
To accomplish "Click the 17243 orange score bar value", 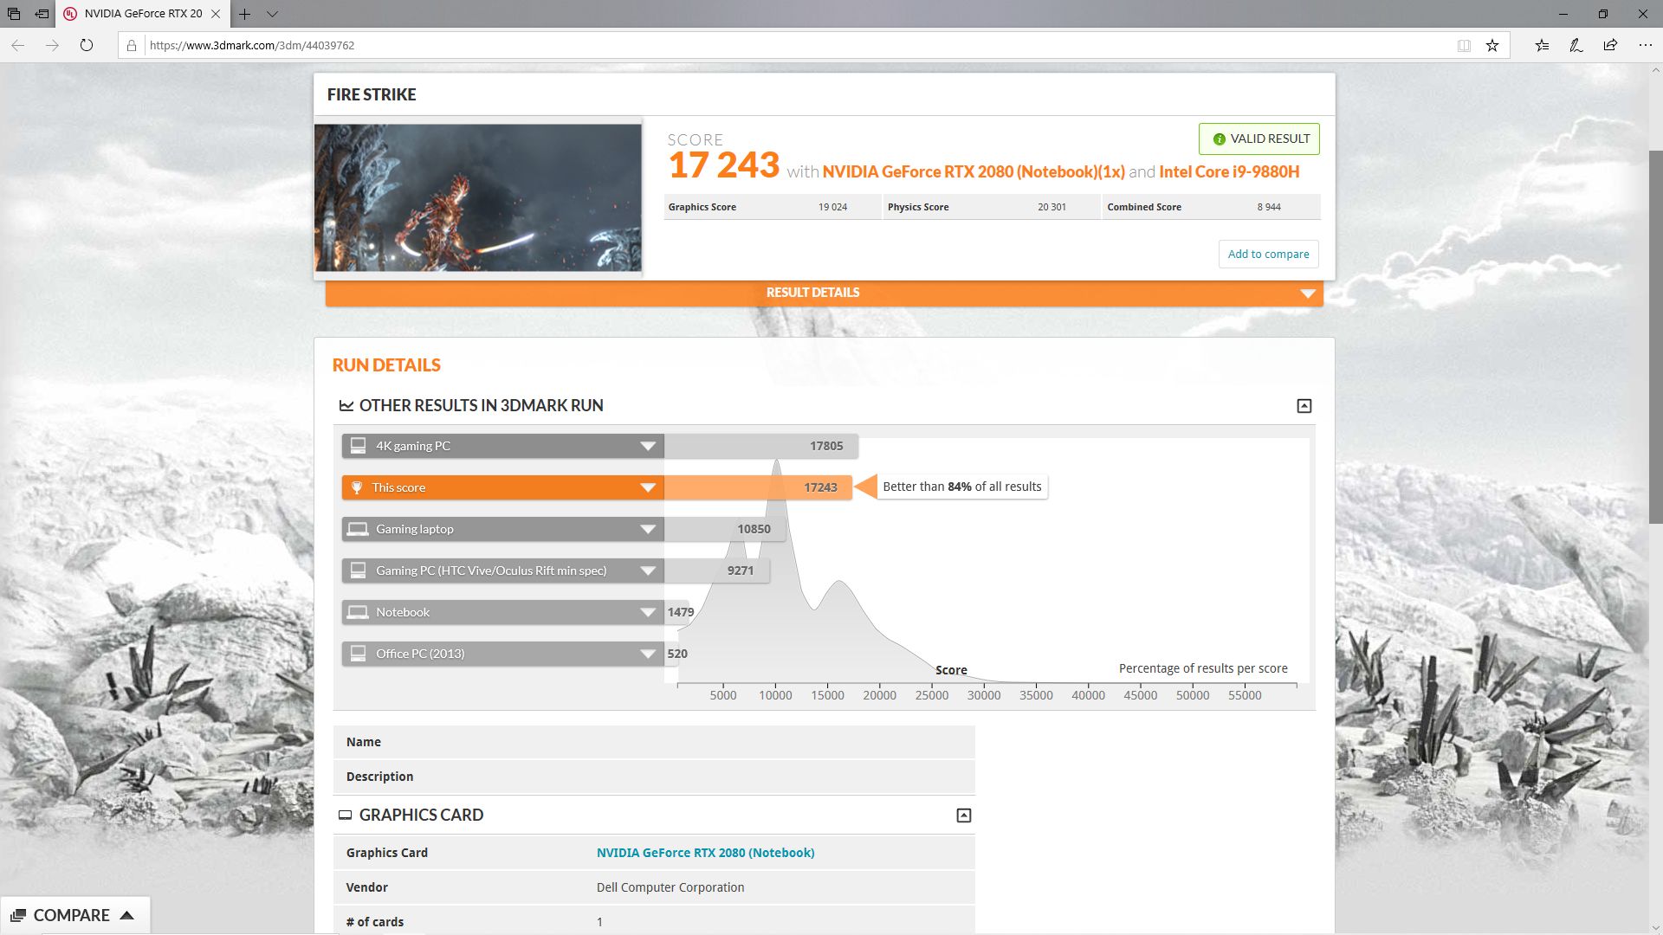I will click(820, 487).
